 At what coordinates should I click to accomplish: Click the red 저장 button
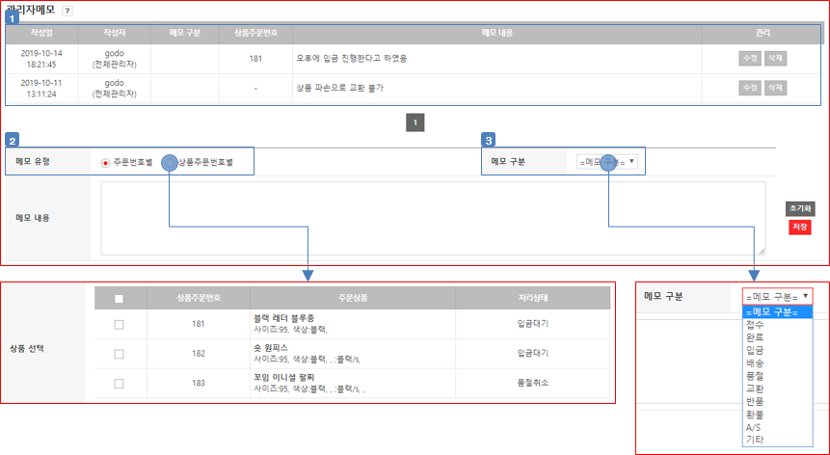tap(800, 227)
